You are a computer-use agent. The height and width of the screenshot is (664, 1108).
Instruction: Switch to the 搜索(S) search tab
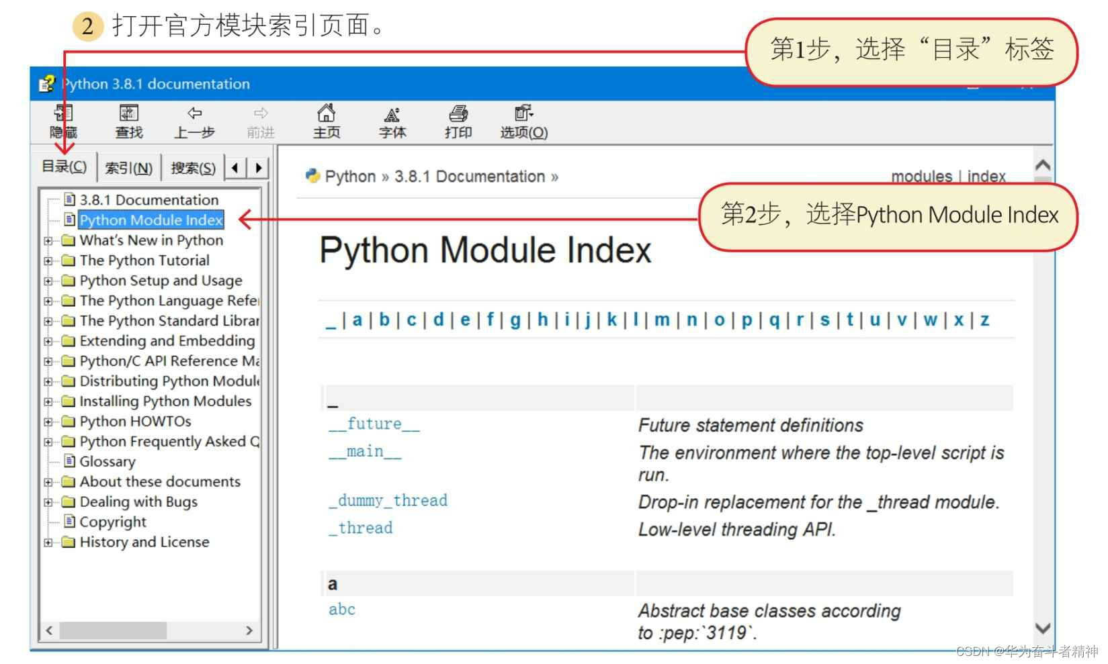(193, 168)
